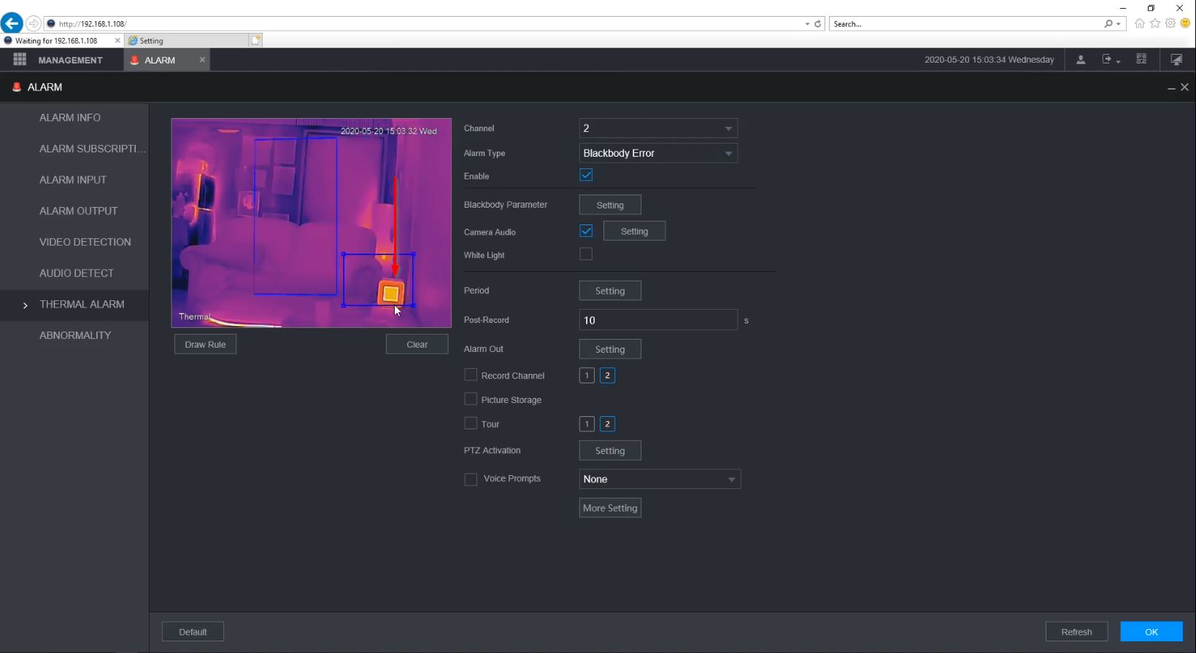
Task: Switch to the Video Detection section
Action: 85,242
